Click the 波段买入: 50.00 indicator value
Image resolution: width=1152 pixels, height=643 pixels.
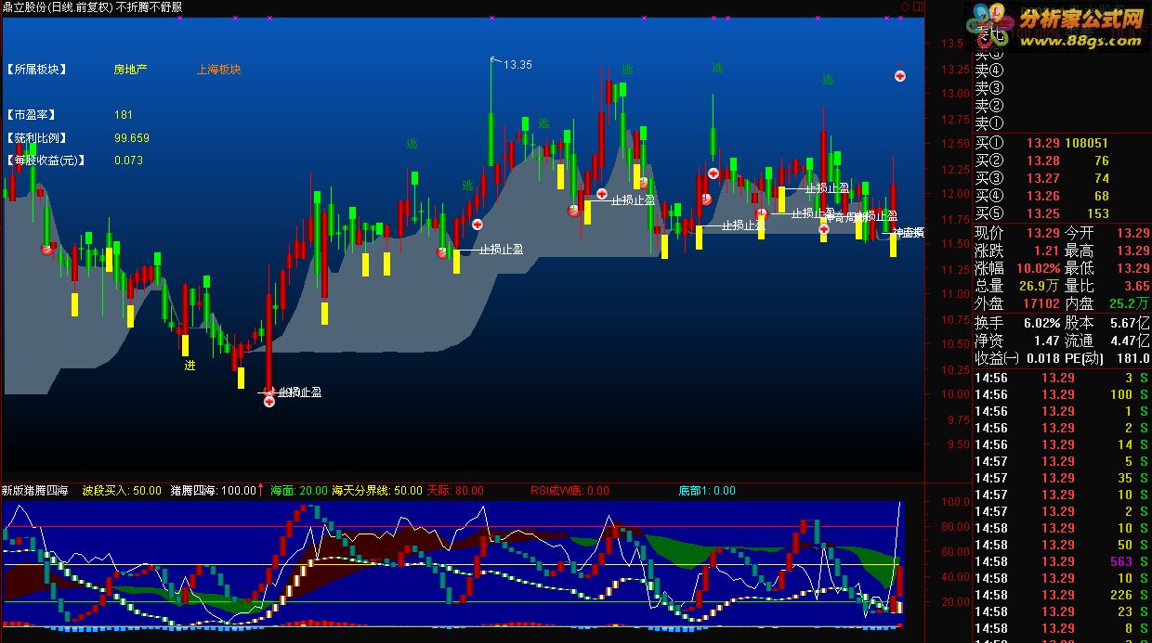pos(123,490)
